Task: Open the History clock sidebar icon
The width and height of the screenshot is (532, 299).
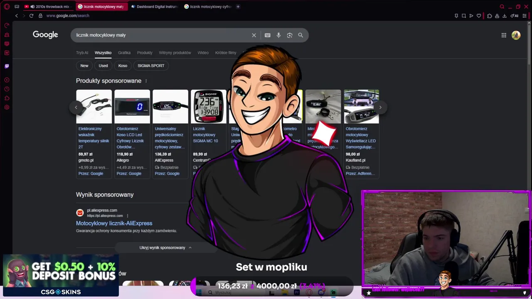Action: tap(7, 89)
